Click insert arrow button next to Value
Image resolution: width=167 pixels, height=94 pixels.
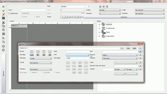[140, 63]
